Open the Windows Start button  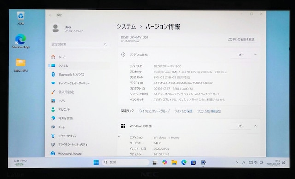pyautogui.click(x=96, y=162)
